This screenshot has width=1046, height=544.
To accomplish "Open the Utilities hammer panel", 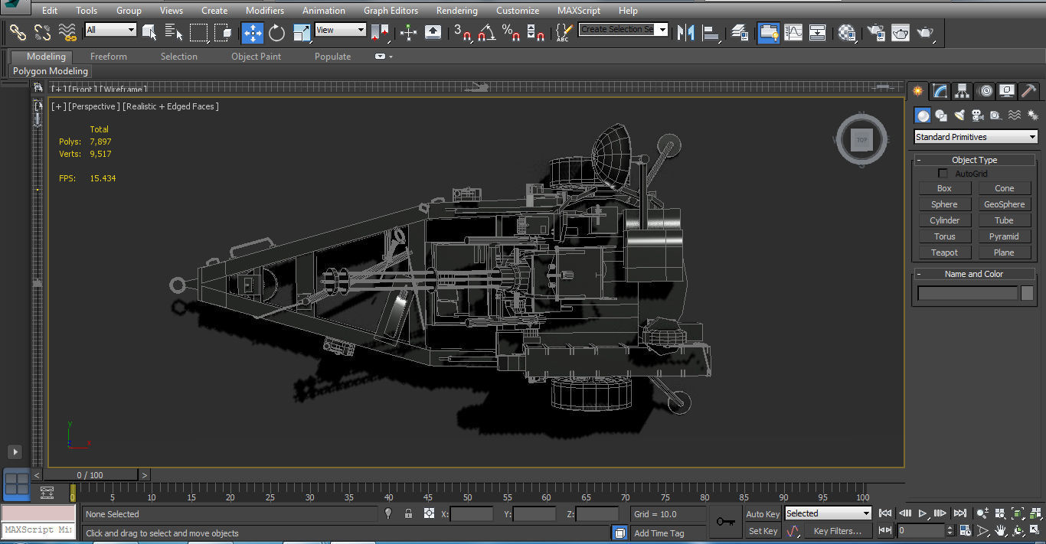I will pos(1028,91).
